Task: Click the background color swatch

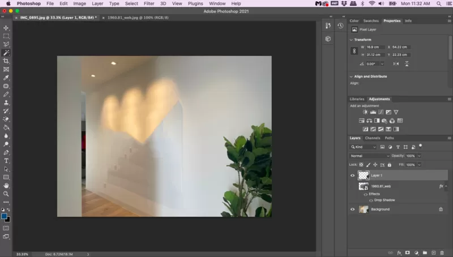Action: [8, 220]
